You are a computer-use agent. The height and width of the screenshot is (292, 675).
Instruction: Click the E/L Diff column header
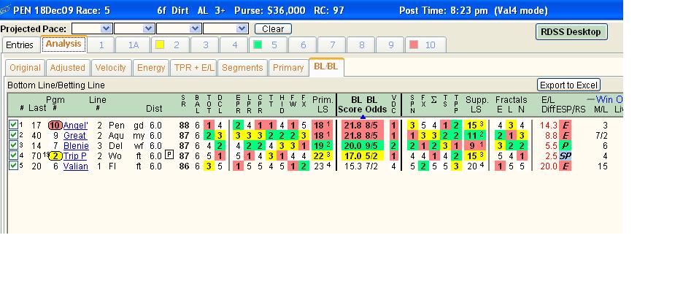point(548,104)
